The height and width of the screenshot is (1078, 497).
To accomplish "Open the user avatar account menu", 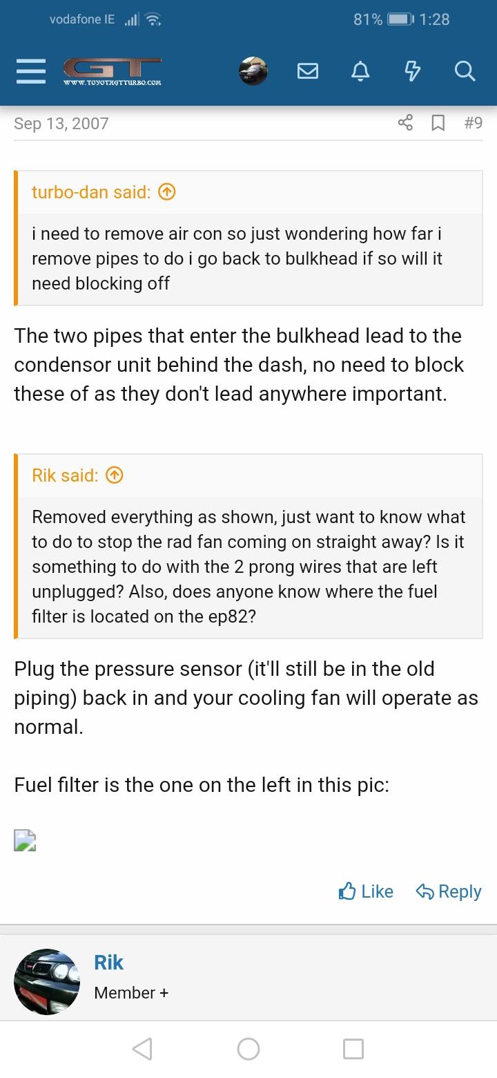I will [253, 71].
